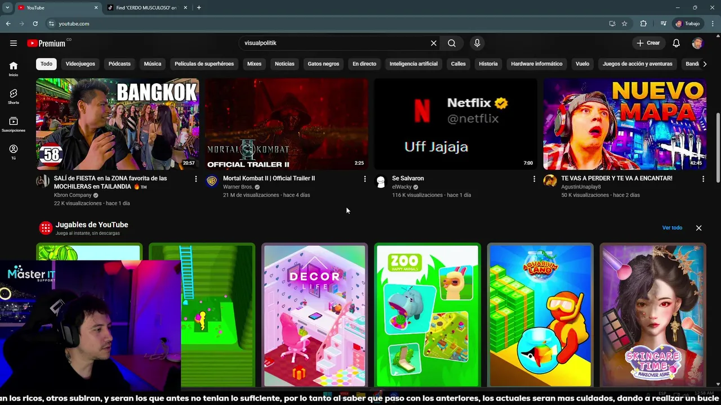The height and width of the screenshot is (405, 721).
Task: Select the En directo chip
Action: 364,64
